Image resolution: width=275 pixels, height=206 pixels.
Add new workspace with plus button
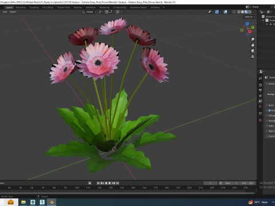(163, 7)
